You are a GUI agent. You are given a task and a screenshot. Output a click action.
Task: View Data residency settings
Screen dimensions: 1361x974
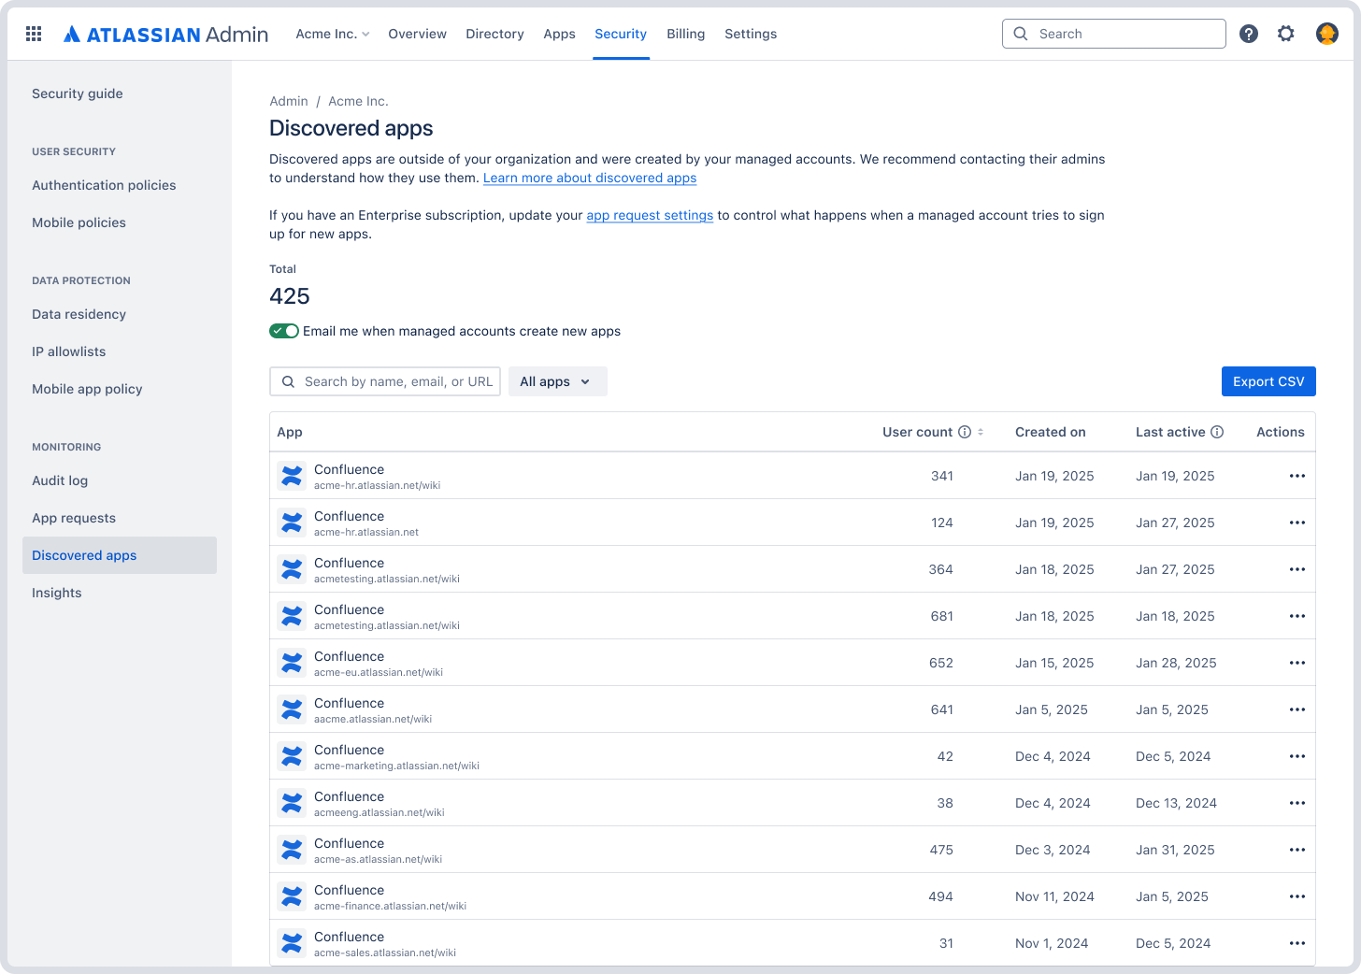pyautogui.click(x=79, y=314)
